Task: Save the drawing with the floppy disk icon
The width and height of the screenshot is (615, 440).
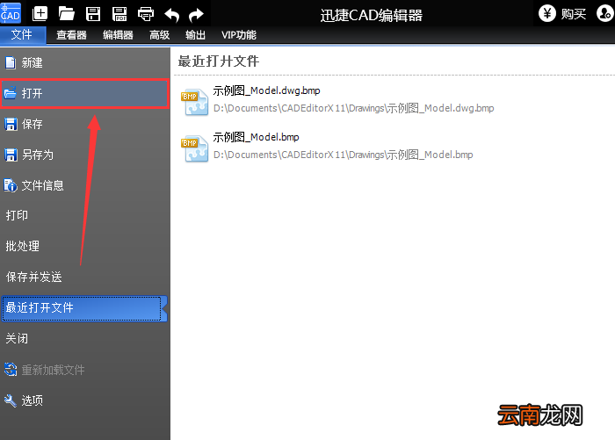Action: click(93, 14)
